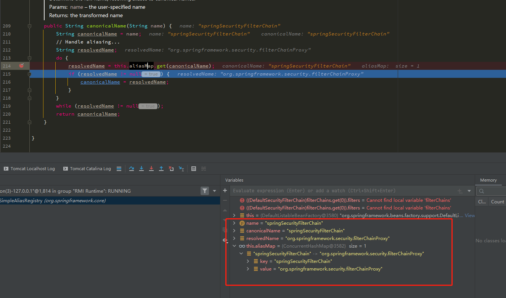Click the '= true' hint on line 215
Viewport: 506px width, 298px height.
(151, 74)
